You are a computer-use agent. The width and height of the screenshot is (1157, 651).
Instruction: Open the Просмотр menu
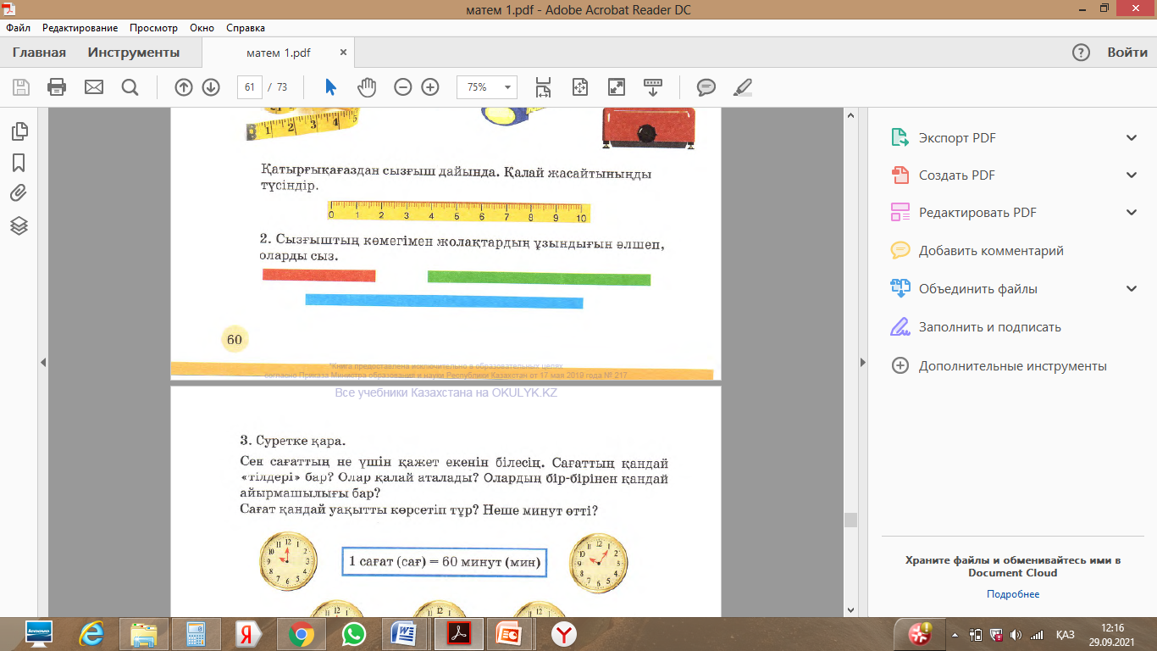pyautogui.click(x=154, y=28)
